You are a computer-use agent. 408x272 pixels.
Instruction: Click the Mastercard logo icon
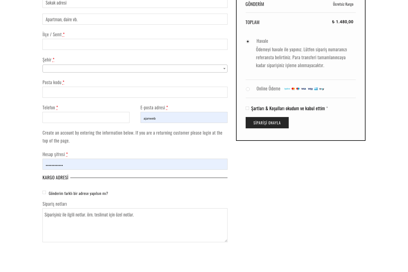[293, 89]
